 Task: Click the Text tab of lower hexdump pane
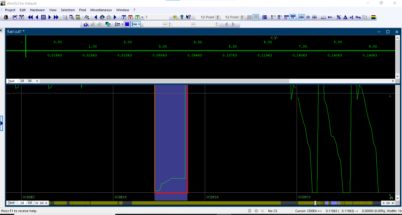click(11, 203)
